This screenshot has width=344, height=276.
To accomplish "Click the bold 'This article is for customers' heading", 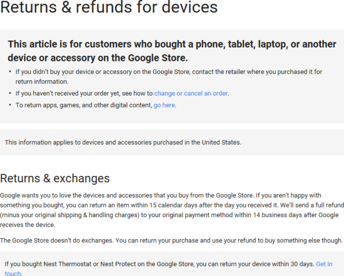I will coord(172,51).
